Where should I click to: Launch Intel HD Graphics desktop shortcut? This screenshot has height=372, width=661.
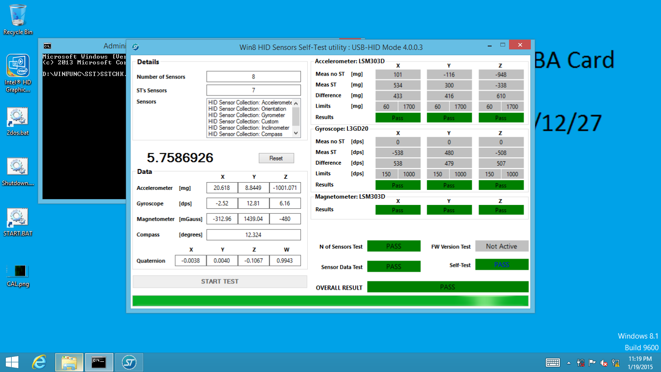18,73
